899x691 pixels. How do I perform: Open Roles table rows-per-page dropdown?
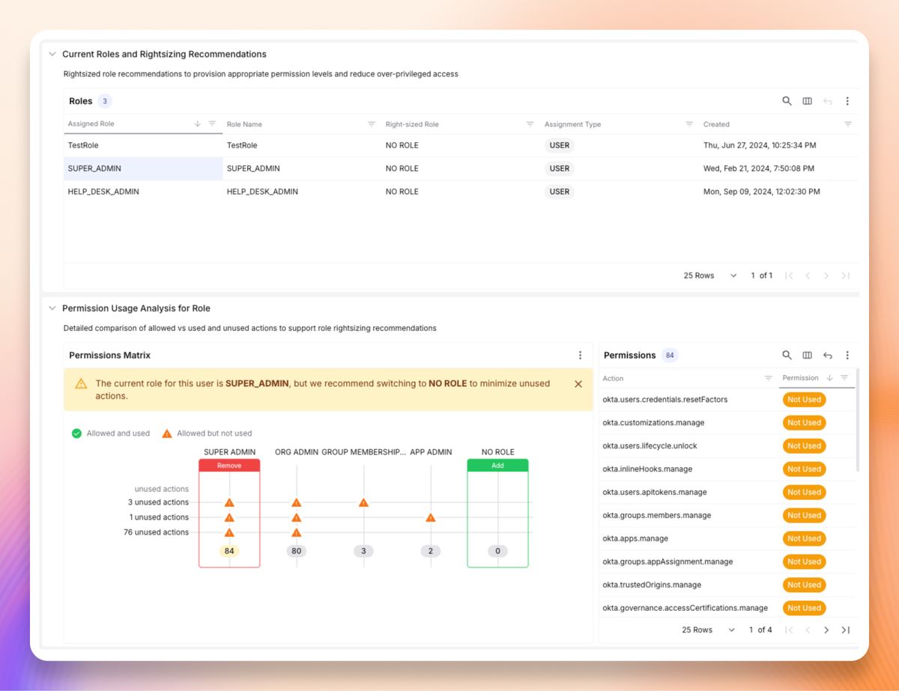click(x=709, y=276)
